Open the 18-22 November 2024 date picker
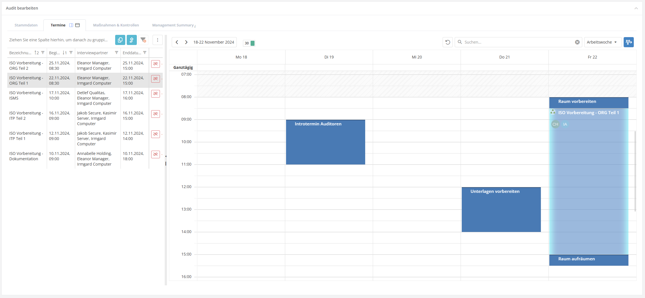Viewport: 645px width, 298px height. pos(213,42)
